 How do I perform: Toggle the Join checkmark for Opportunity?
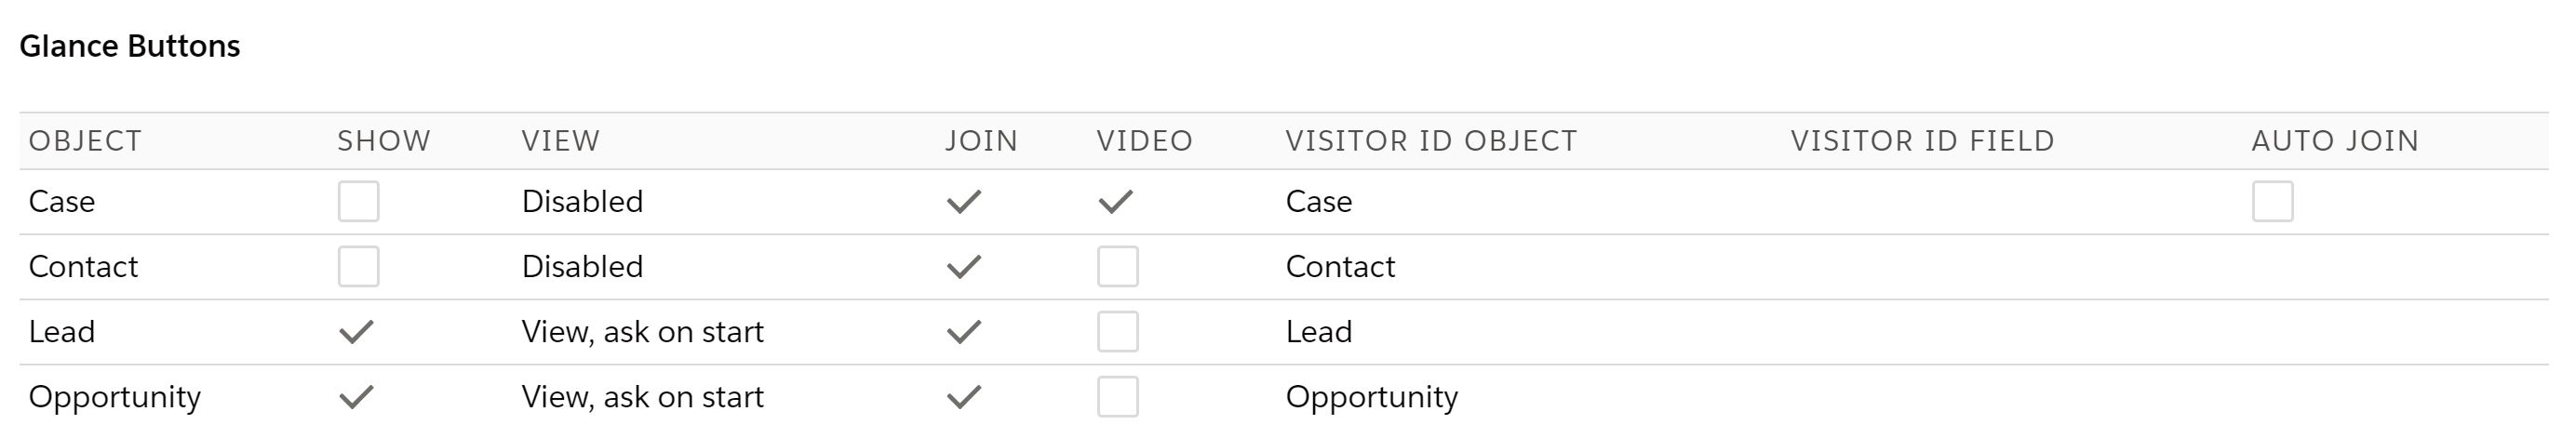coord(963,396)
